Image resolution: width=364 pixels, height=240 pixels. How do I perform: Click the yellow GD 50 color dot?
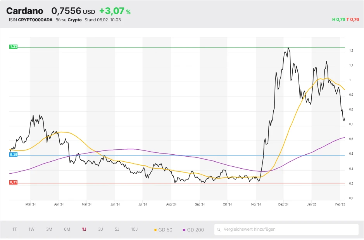click(156, 230)
